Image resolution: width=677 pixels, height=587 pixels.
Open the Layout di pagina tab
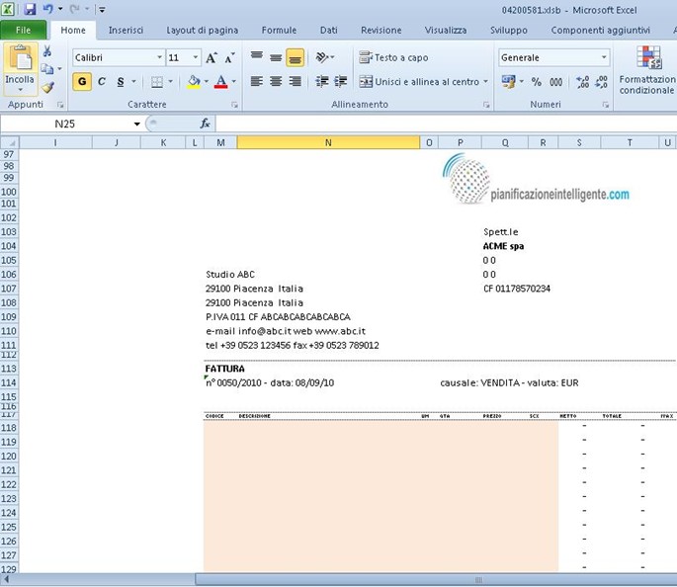click(202, 31)
